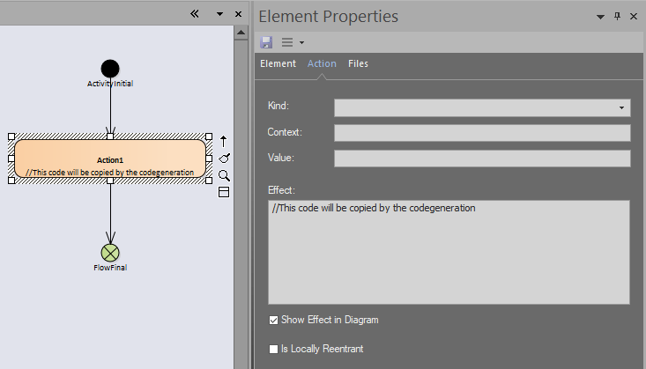Pin the Element Properties panel
646x369 pixels.
point(617,16)
